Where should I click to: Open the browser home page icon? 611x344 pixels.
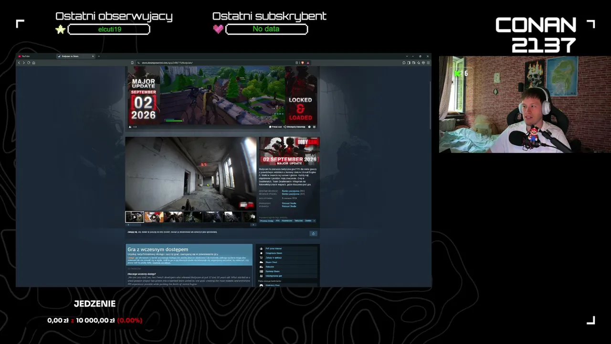(33, 63)
